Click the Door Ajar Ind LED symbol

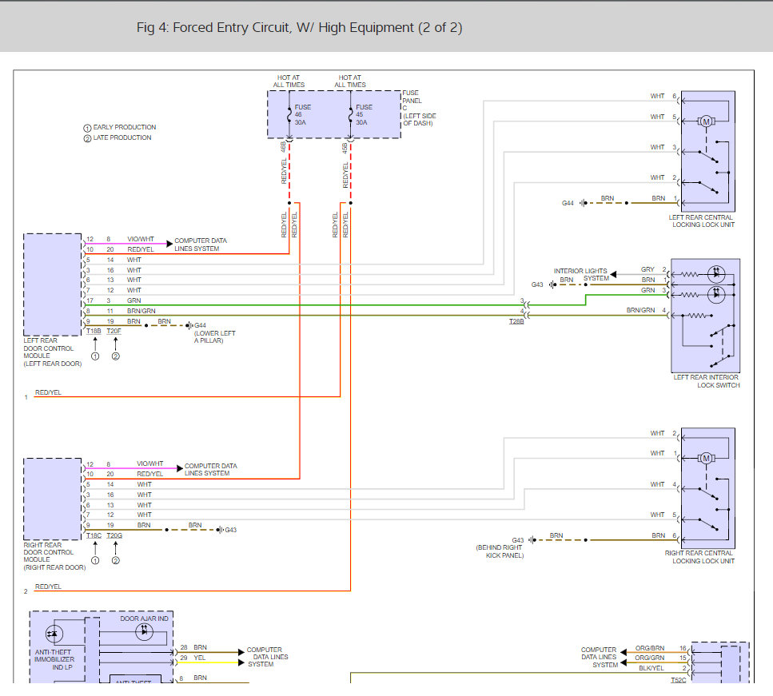(x=144, y=631)
